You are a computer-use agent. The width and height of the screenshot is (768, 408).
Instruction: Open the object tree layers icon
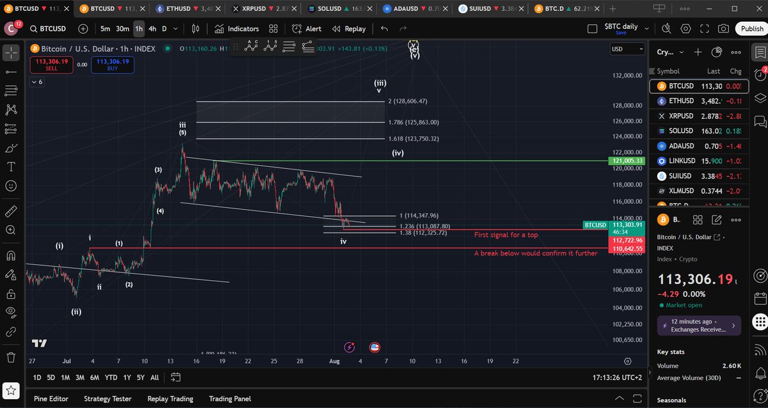click(x=760, y=98)
